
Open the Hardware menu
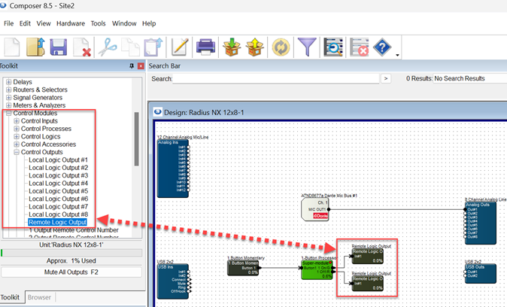71,23
